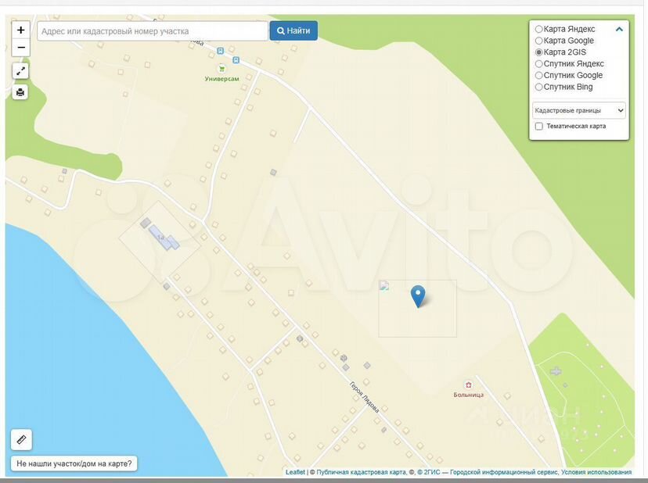This screenshot has height=483, width=648.
Task: Select Карта Google radio option
Action: tap(538, 41)
